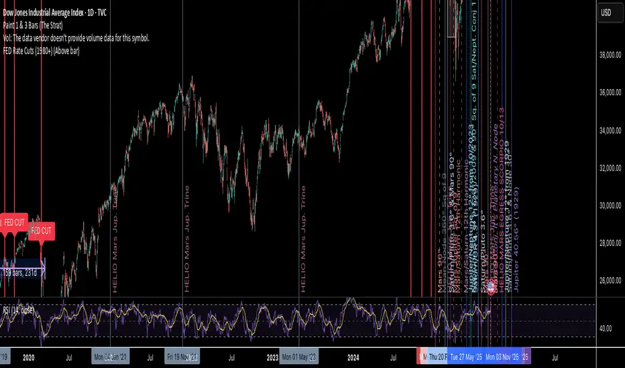Image resolution: width=625 pixels, height=368 pixels.
Task: Click the lower FED CUT label farther right
Action: click(x=42, y=231)
